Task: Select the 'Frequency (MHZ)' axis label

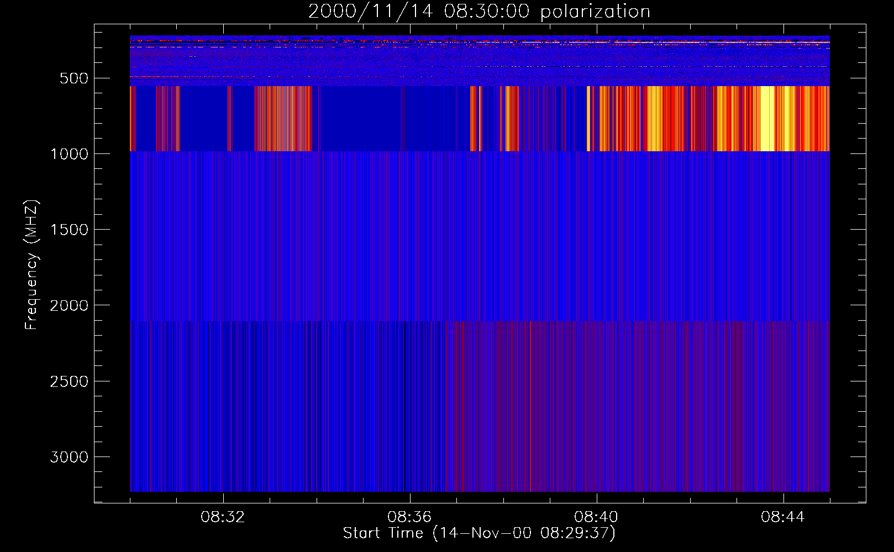Action: [x=31, y=265]
